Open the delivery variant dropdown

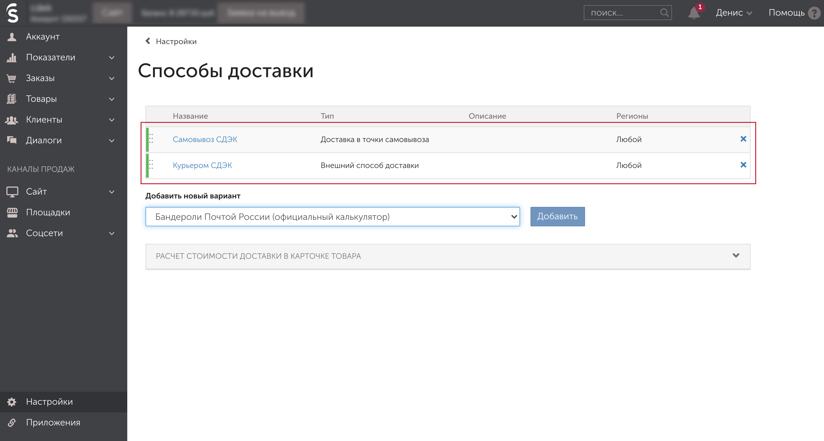(332, 216)
